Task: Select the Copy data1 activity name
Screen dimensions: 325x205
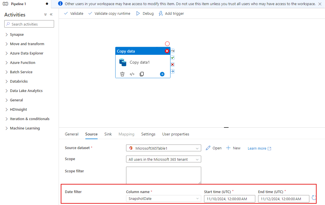Action: pyautogui.click(x=140, y=62)
